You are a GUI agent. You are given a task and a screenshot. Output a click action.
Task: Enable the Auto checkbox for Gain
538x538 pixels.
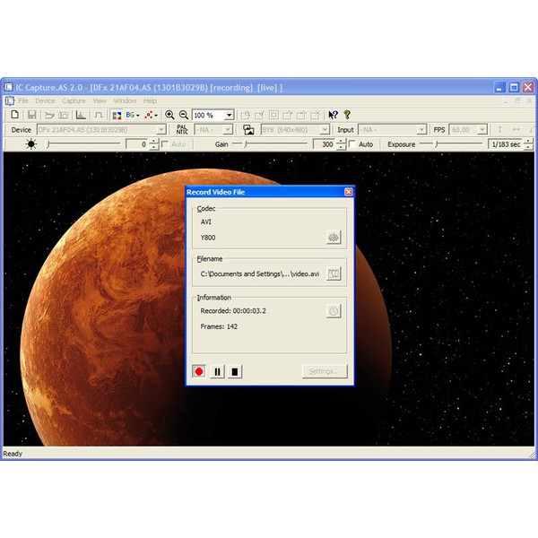tap(352, 144)
